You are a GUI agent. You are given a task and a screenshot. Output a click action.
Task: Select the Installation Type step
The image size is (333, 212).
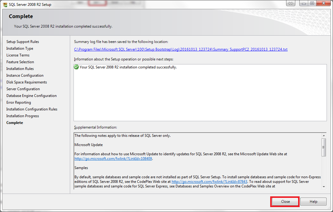(x=20, y=48)
